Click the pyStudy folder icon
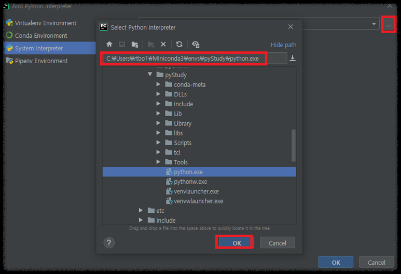The width and height of the screenshot is (401, 274). tap(160, 75)
